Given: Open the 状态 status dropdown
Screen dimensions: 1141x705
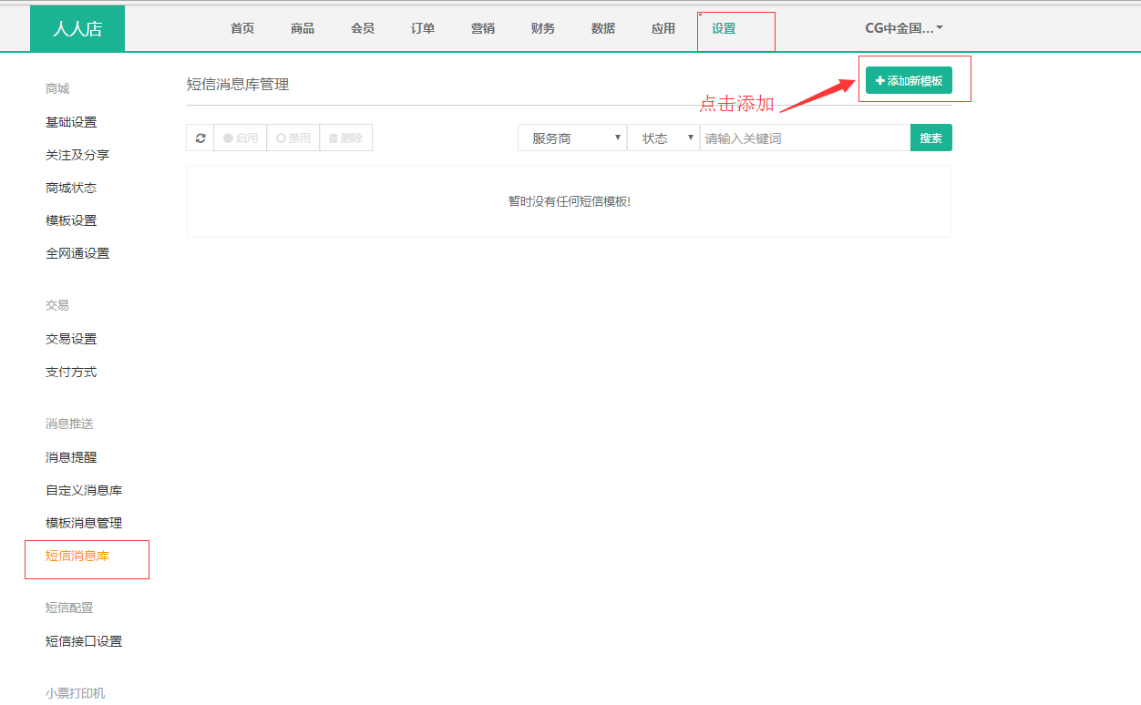Looking at the screenshot, I should tap(663, 138).
